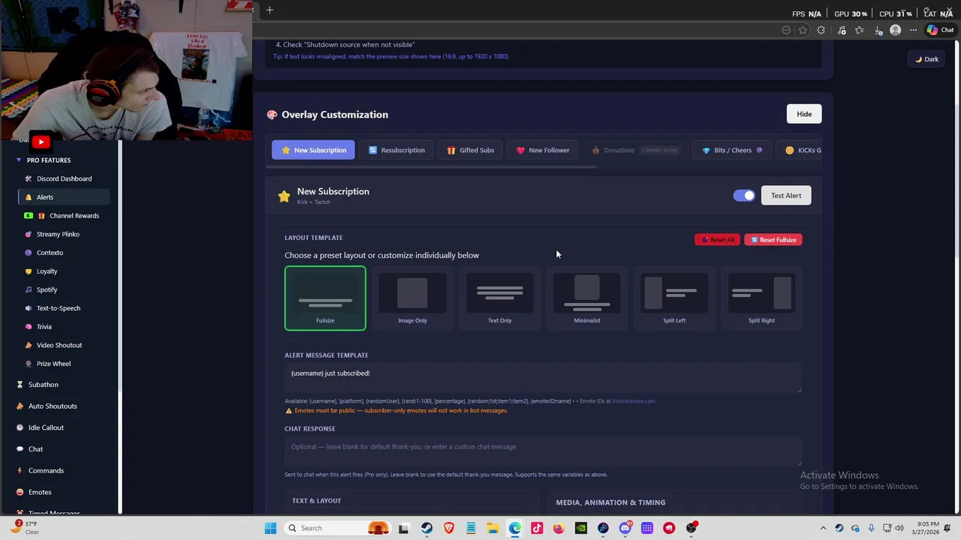Hide the Overlay Customization panel
The width and height of the screenshot is (961, 540).
804,114
